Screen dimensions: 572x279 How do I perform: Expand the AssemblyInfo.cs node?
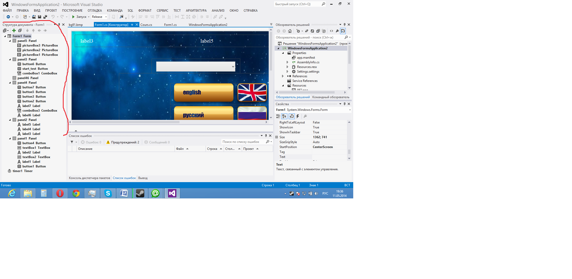click(287, 62)
